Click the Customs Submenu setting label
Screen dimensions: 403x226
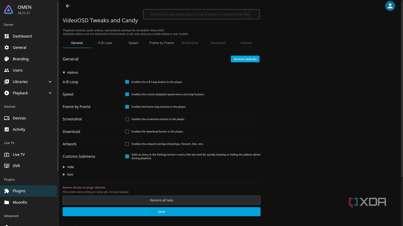tap(79, 156)
